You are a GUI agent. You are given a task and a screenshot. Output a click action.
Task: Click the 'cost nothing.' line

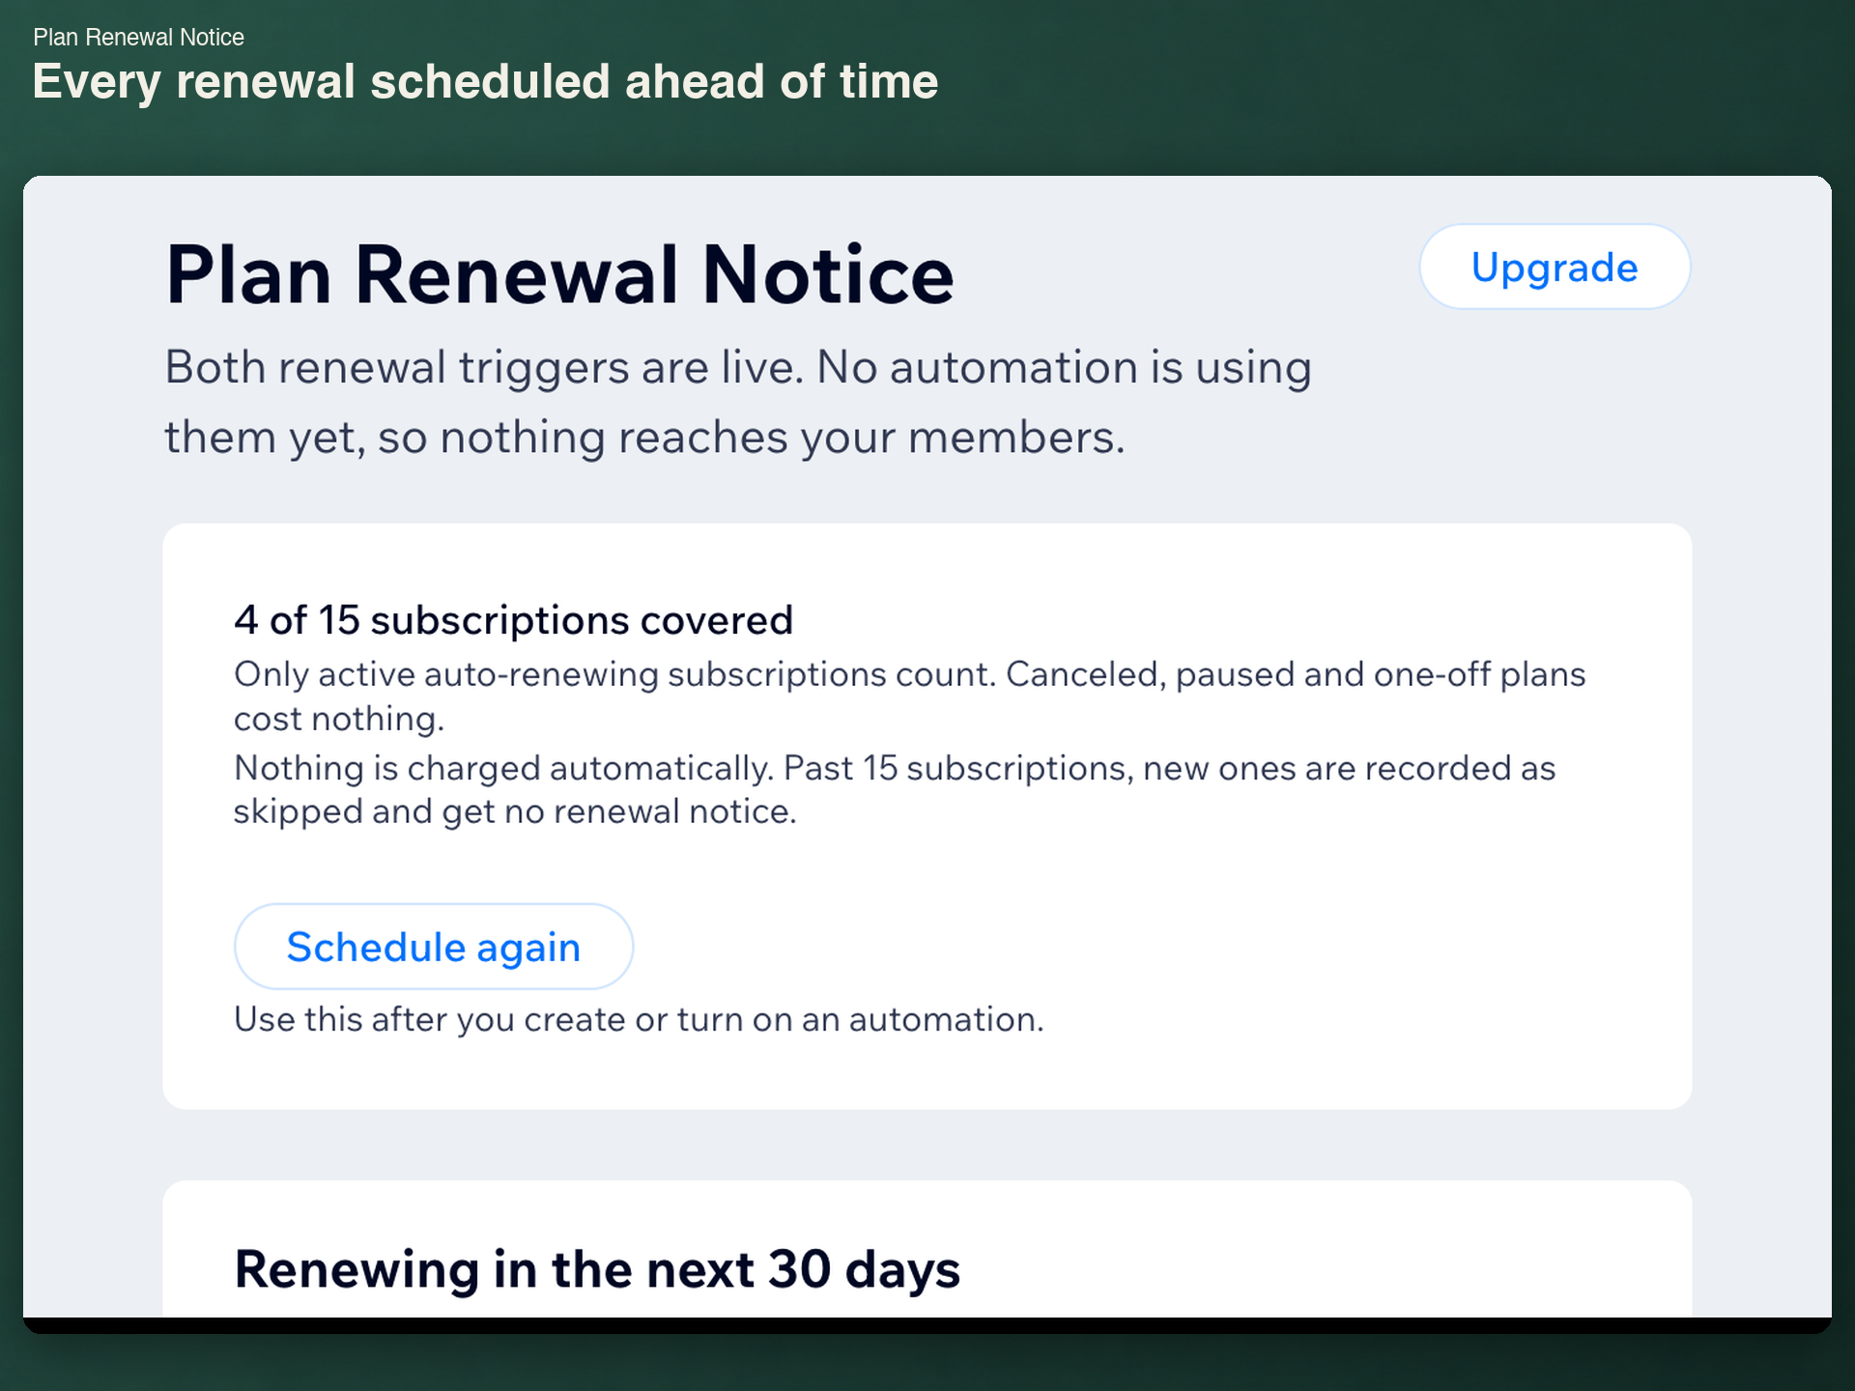[339, 719]
